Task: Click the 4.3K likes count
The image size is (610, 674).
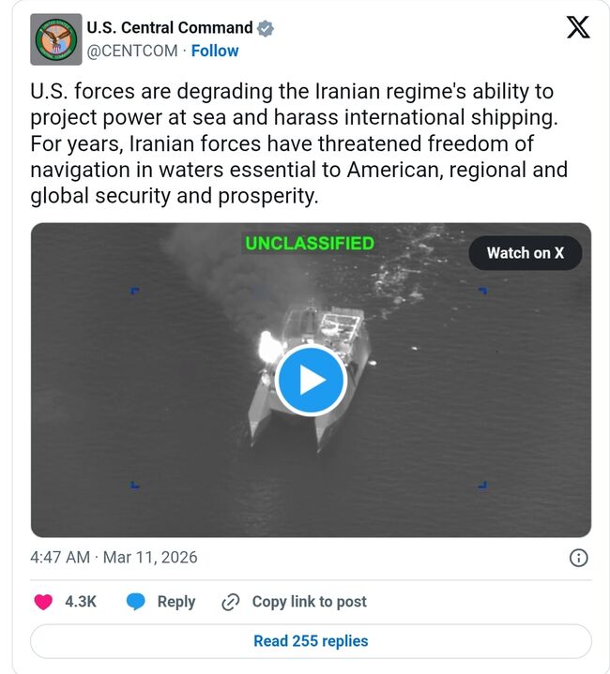Action: click(81, 602)
